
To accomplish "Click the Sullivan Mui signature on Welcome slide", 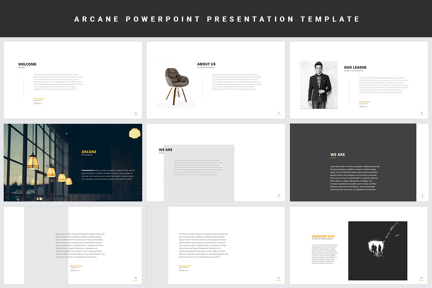I will tap(39, 103).
